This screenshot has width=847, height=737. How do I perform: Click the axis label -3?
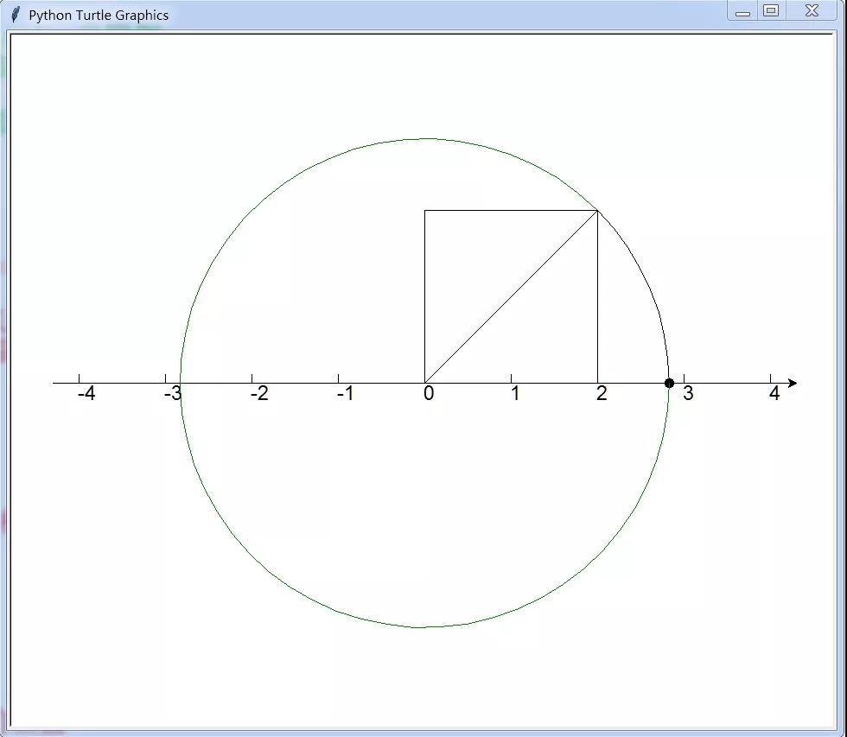click(173, 394)
